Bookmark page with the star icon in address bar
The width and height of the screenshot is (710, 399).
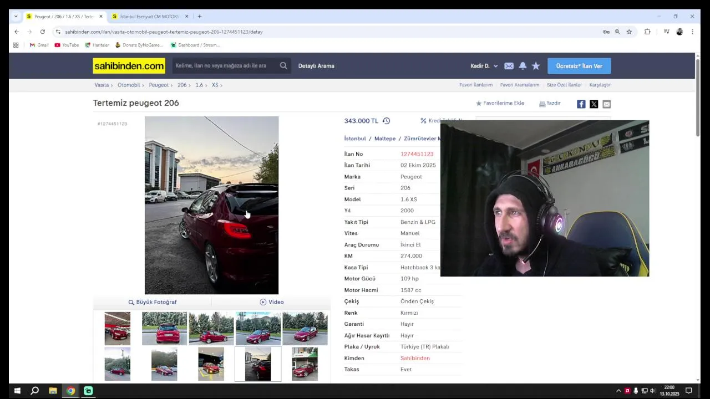(x=629, y=32)
